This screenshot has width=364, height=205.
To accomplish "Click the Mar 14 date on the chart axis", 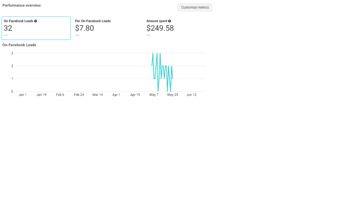I will point(98,95).
